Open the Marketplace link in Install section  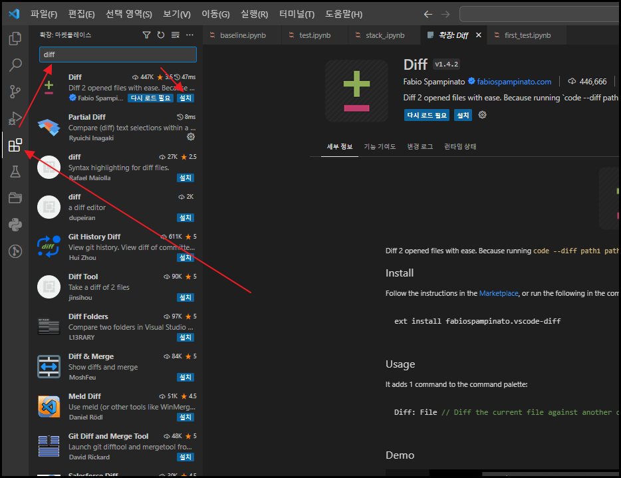[498, 293]
